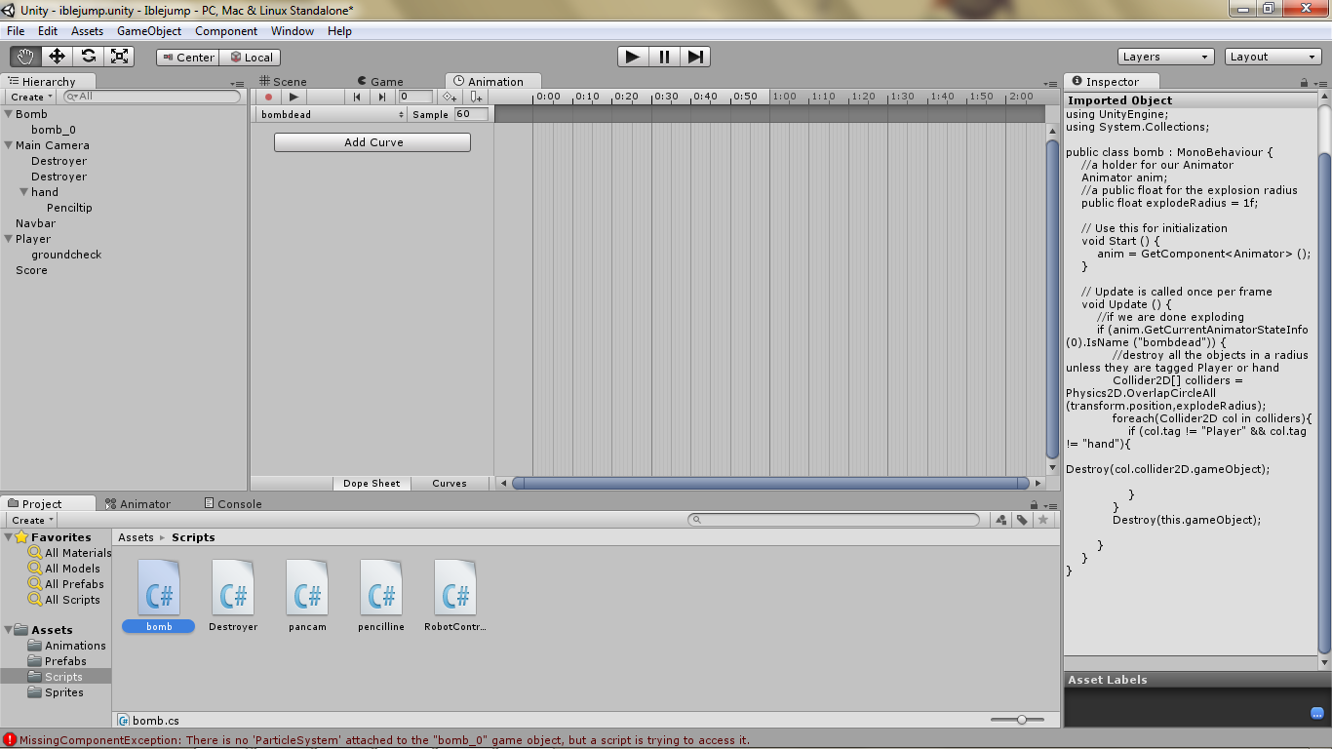Switch to the Console tab

click(x=232, y=504)
